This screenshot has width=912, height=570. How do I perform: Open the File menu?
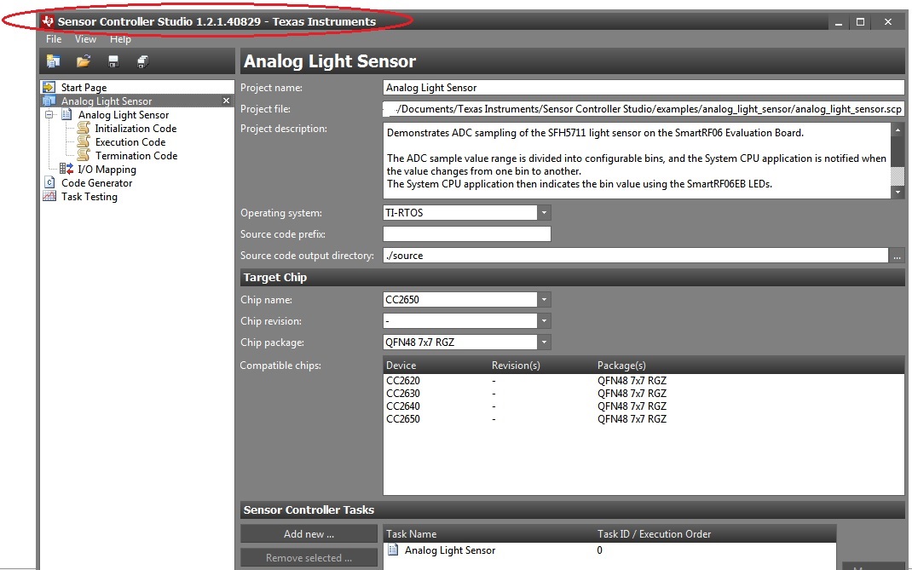pos(54,39)
